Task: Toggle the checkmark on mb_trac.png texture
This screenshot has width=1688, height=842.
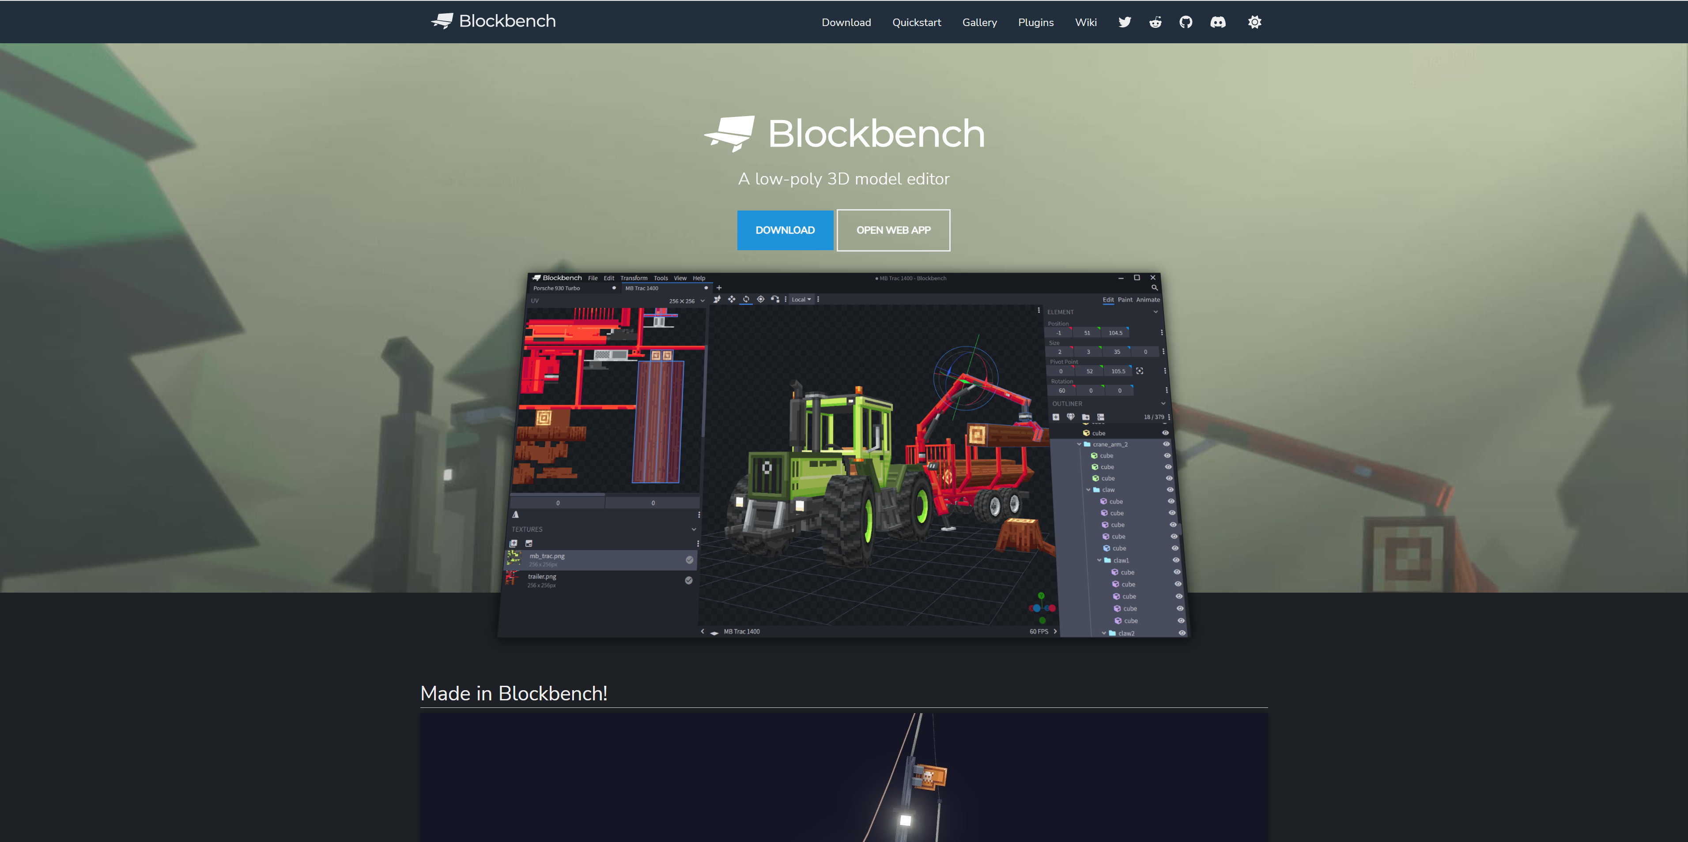Action: click(689, 560)
